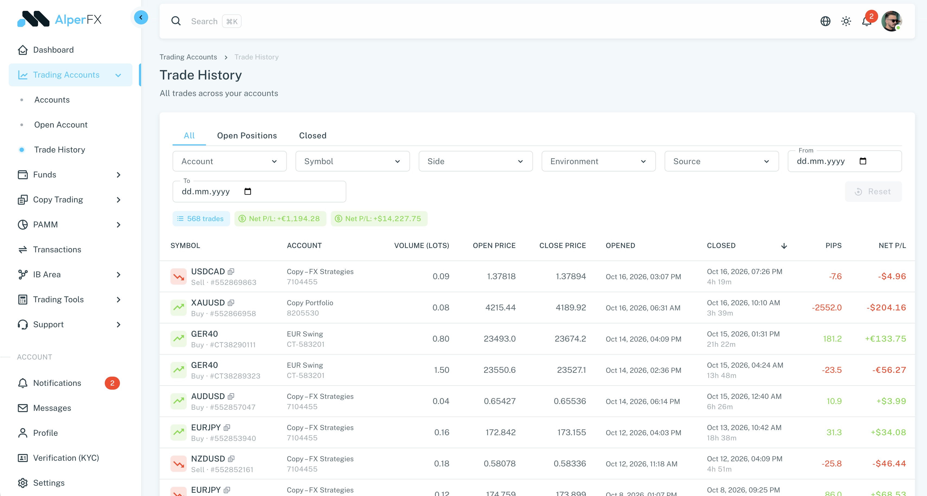Image resolution: width=927 pixels, height=496 pixels.
Task: Sort by the Net P/L column header
Action: tap(892, 246)
